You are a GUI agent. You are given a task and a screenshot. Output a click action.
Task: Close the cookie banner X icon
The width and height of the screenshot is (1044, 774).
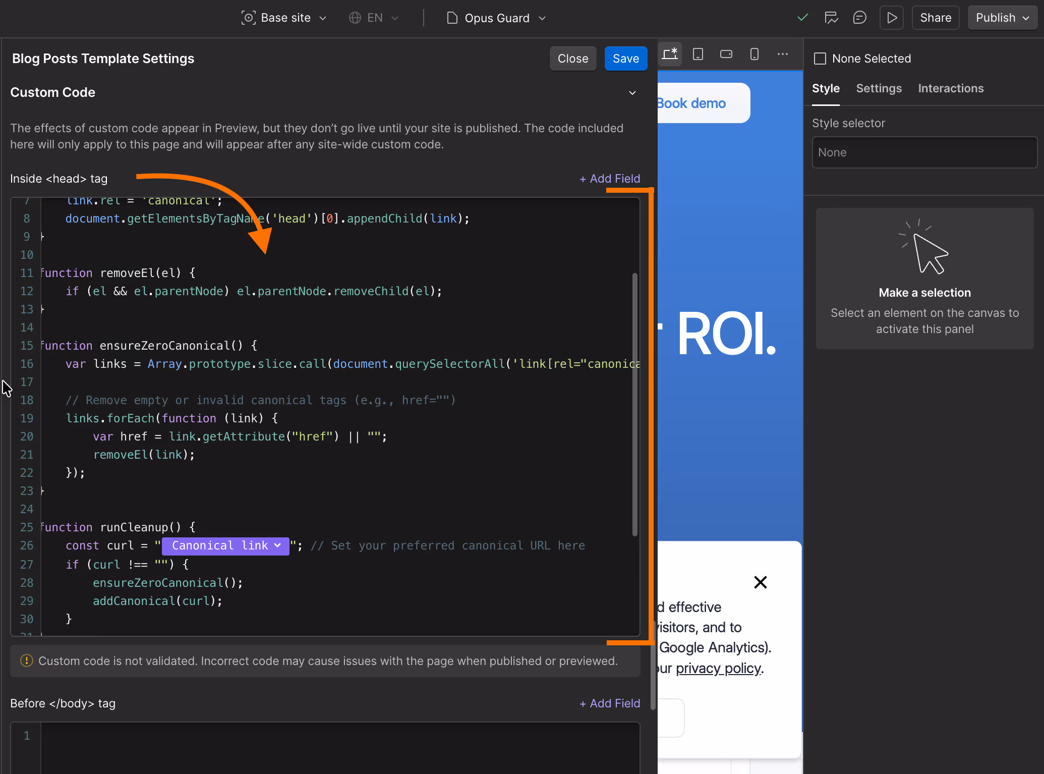760,582
